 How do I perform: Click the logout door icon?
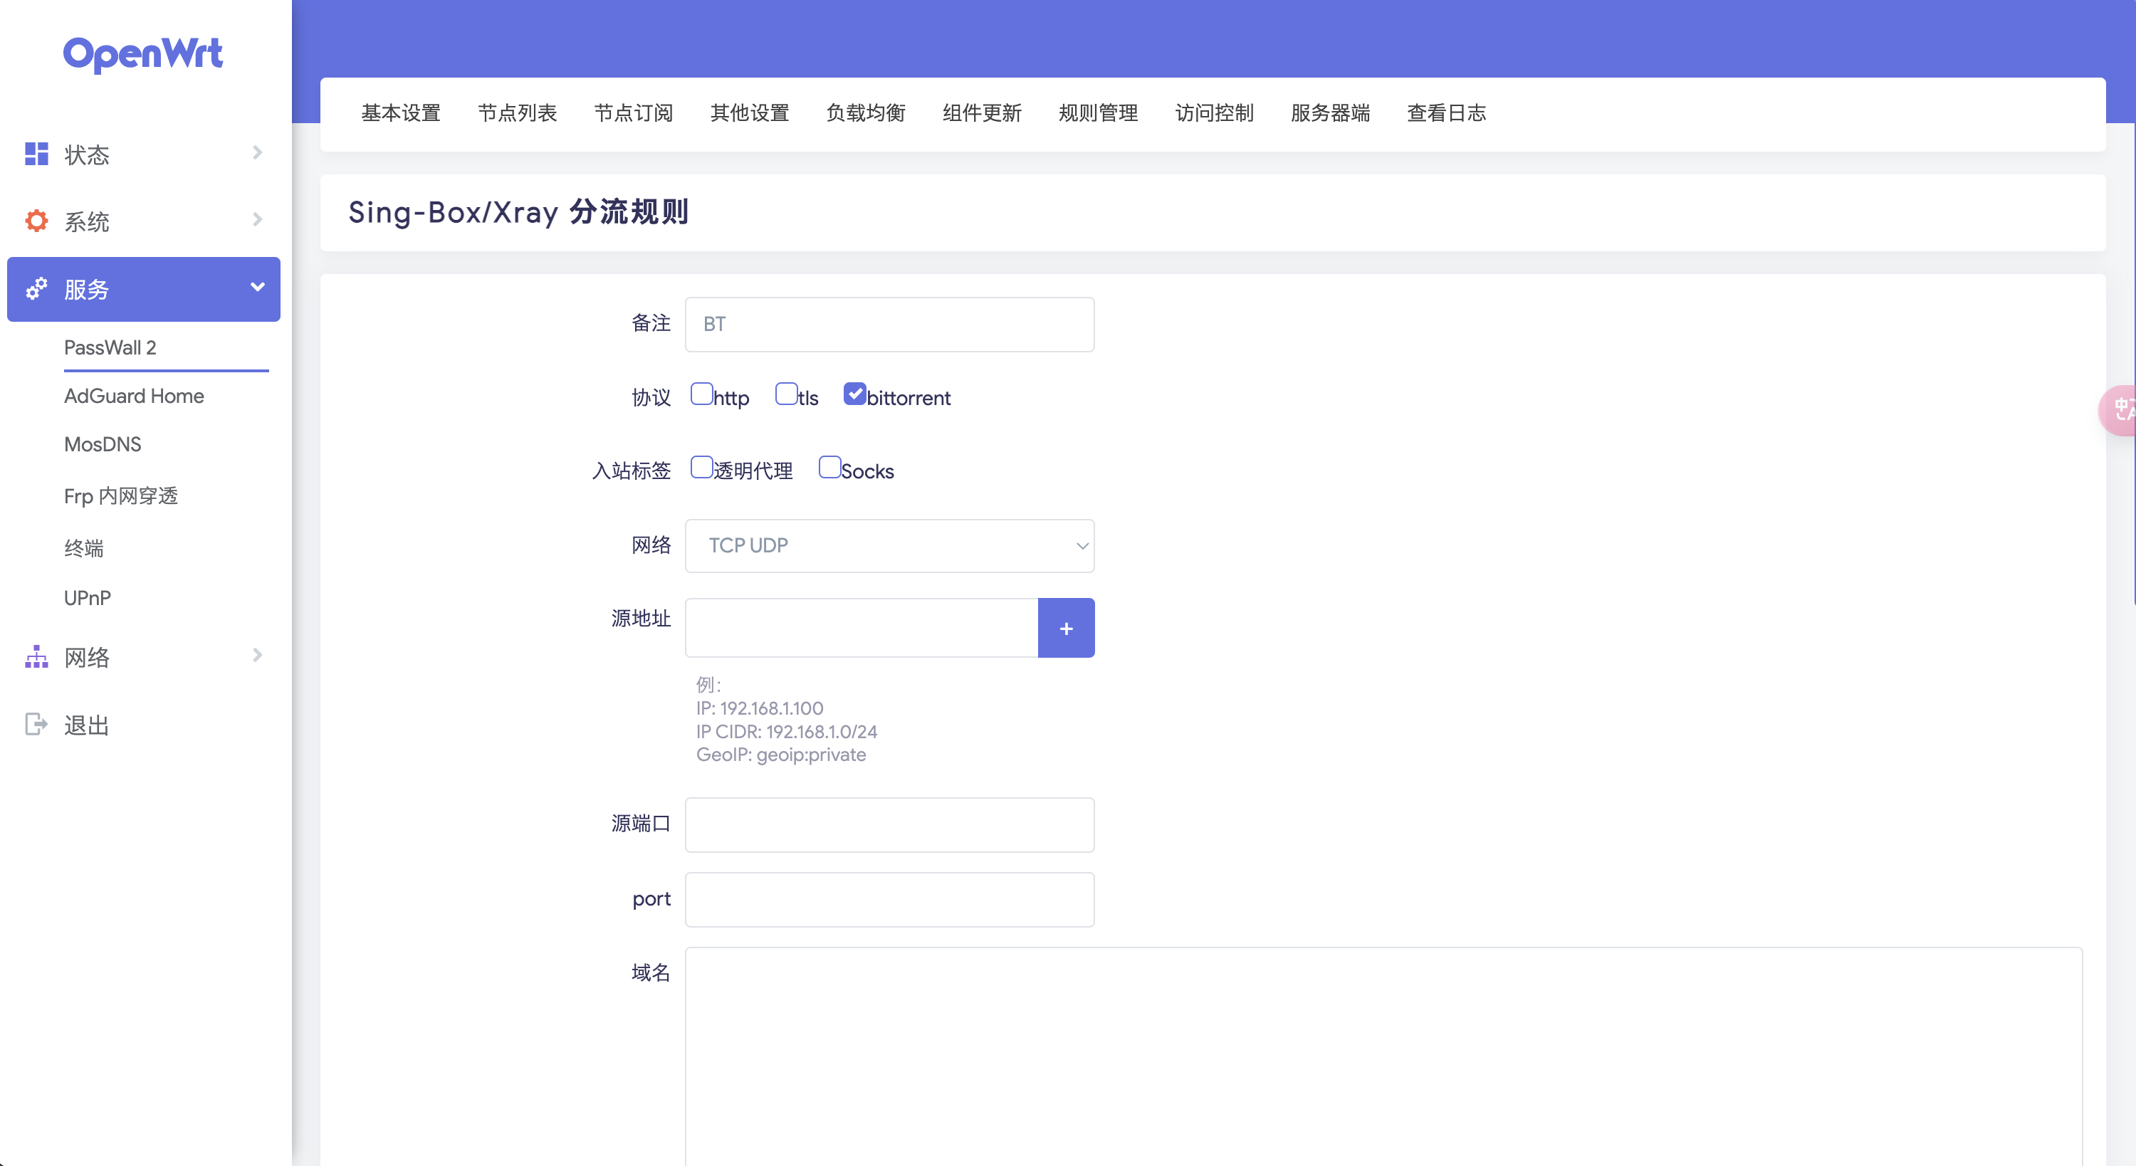(36, 724)
